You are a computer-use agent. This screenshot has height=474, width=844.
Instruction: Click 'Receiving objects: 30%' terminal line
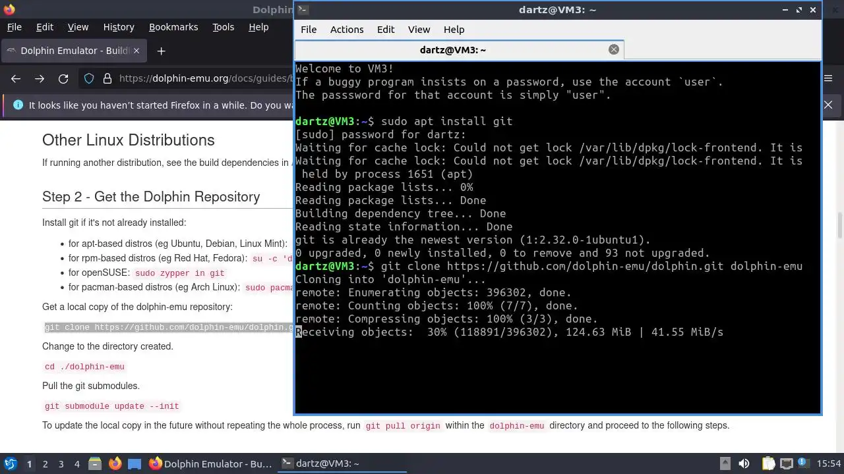tap(510, 332)
